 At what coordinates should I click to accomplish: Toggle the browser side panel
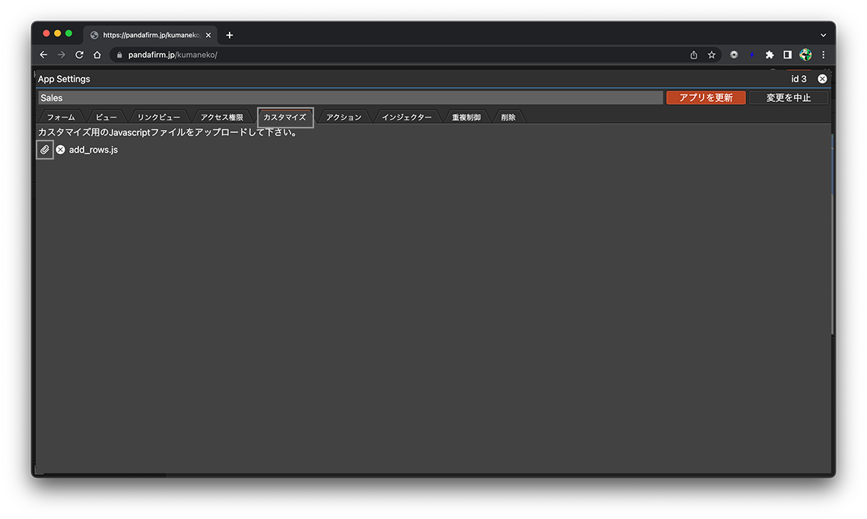coord(788,55)
